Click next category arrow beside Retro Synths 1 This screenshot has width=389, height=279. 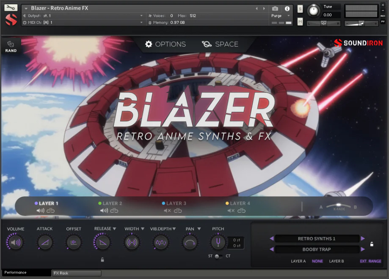pyautogui.click(x=363, y=238)
